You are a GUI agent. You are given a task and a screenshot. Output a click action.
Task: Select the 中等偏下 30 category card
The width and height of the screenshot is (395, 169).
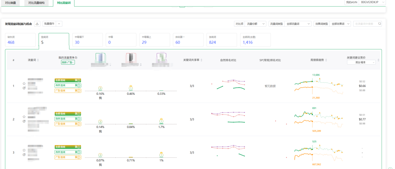pyautogui.click(x=87, y=40)
